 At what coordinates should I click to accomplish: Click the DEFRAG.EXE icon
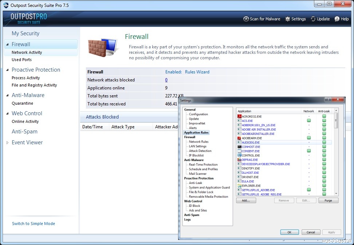pyautogui.click(x=239, y=160)
